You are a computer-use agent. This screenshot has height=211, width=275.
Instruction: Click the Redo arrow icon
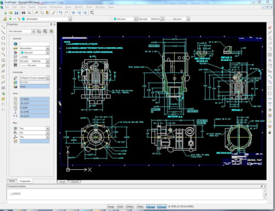[67, 13]
